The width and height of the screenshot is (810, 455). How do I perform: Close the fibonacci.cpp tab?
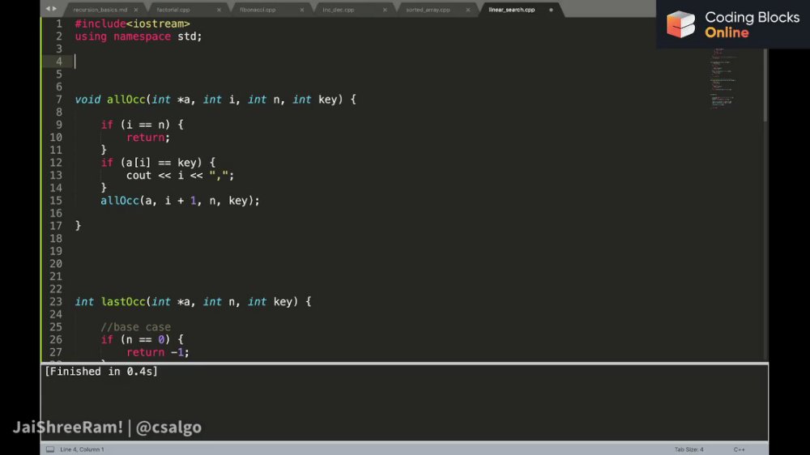pyautogui.click(x=302, y=10)
